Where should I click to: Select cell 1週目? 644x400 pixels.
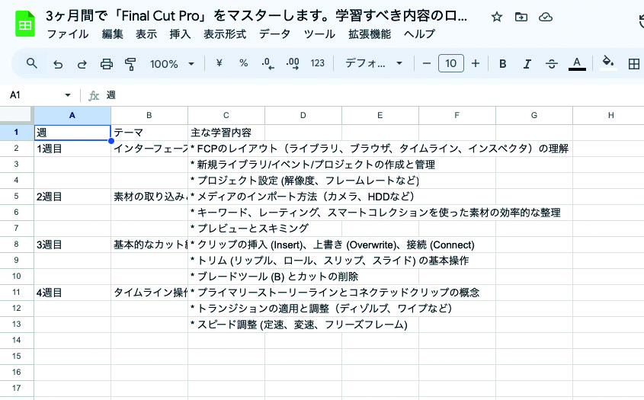pyautogui.click(x=72, y=149)
